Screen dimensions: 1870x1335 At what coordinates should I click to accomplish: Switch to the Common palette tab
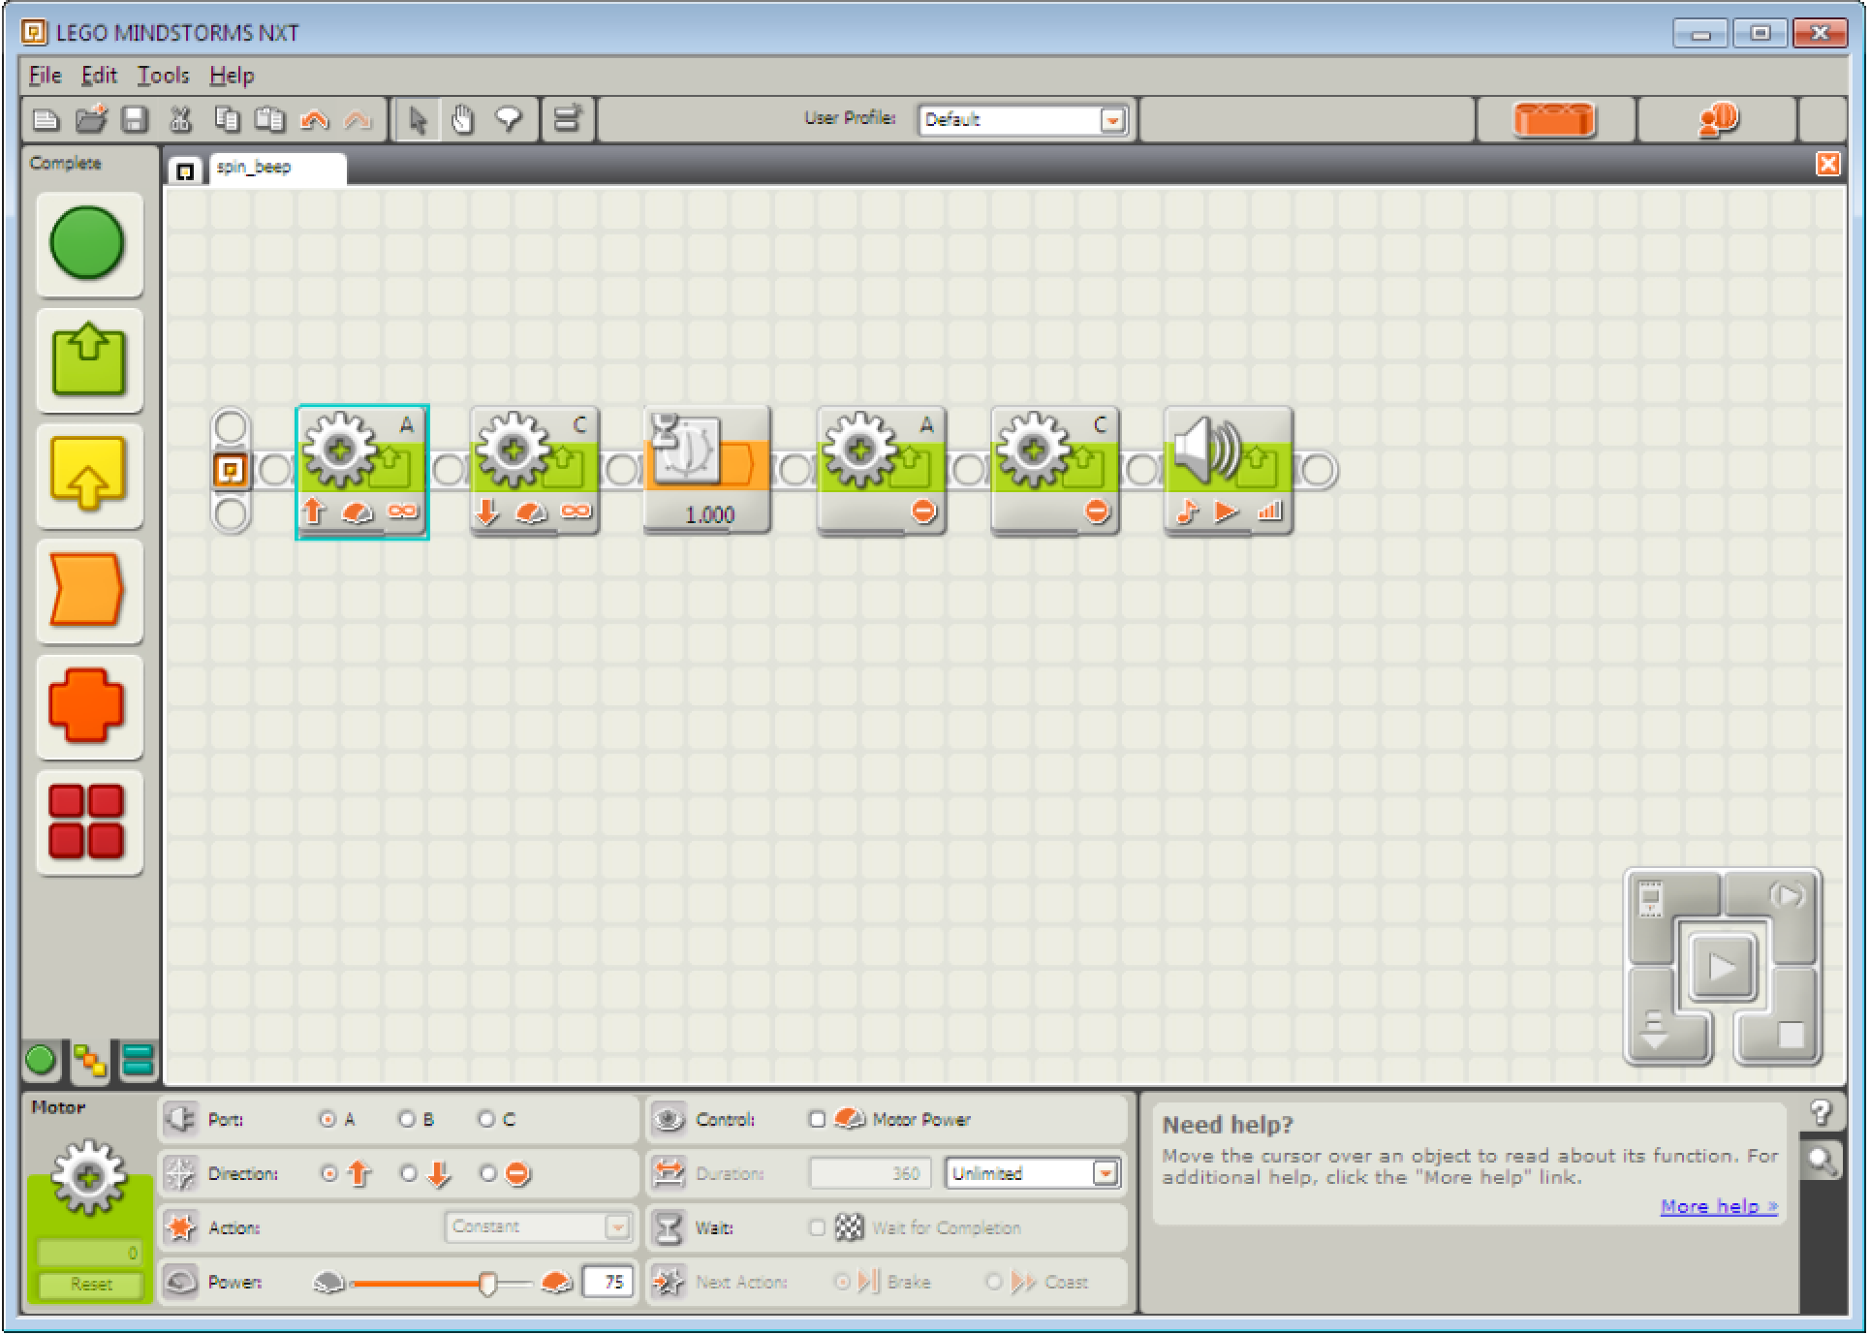point(41,1061)
